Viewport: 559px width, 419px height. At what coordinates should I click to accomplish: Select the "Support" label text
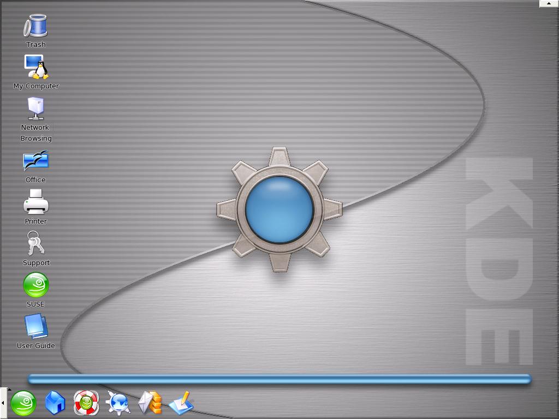[x=36, y=263]
